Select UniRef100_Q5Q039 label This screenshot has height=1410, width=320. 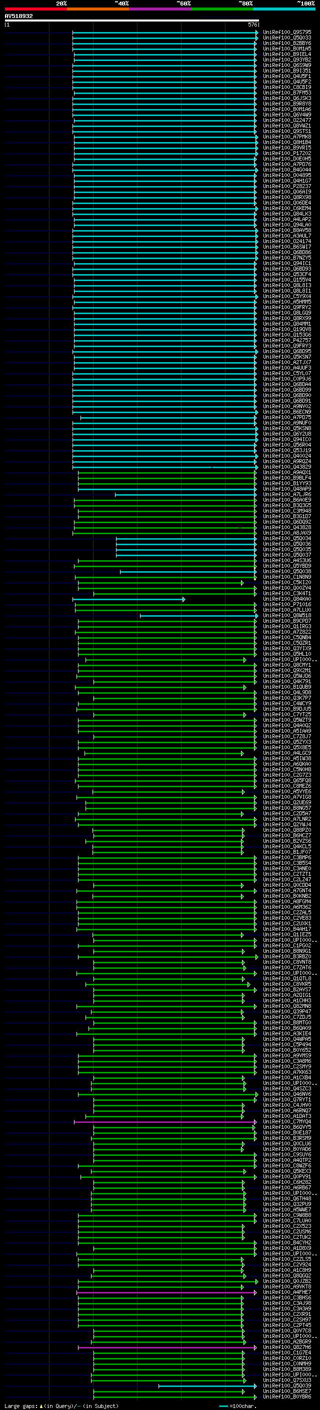point(287,1386)
